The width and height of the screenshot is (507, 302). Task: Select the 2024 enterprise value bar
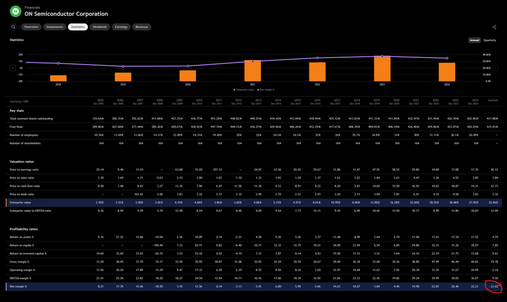pyautogui.click(x=447, y=72)
